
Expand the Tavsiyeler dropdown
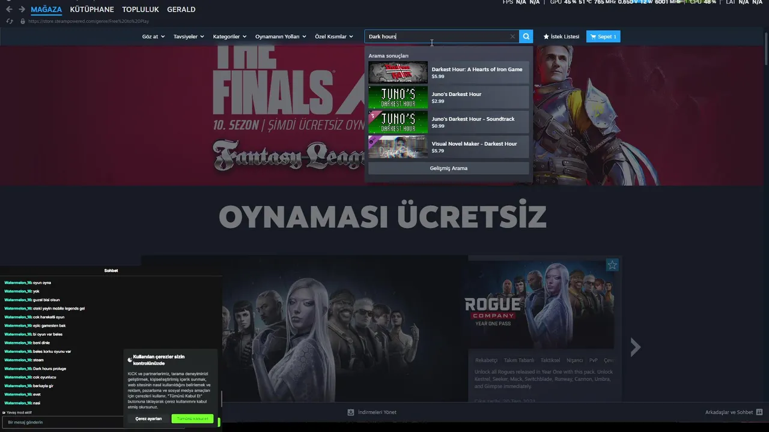pyautogui.click(x=189, y=37)
